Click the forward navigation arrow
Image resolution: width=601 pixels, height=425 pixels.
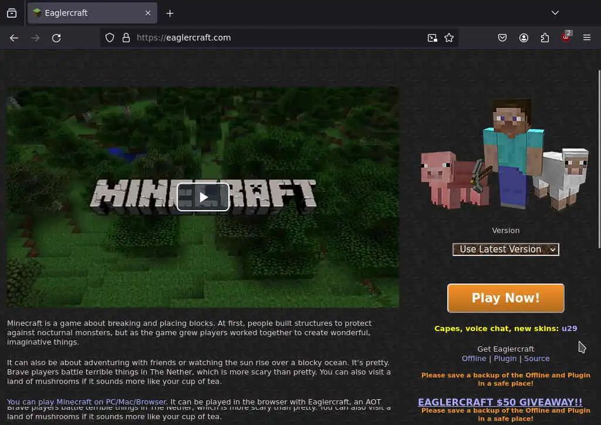click(35, 38)
